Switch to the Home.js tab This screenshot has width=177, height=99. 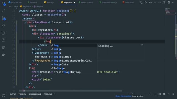click(x=49, y=2)
